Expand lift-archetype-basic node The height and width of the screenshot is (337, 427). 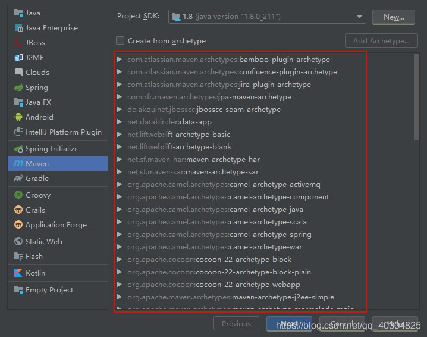click(120, 135)
